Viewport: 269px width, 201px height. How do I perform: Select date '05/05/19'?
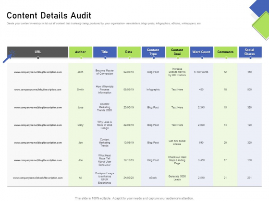[x=129, y=89]
